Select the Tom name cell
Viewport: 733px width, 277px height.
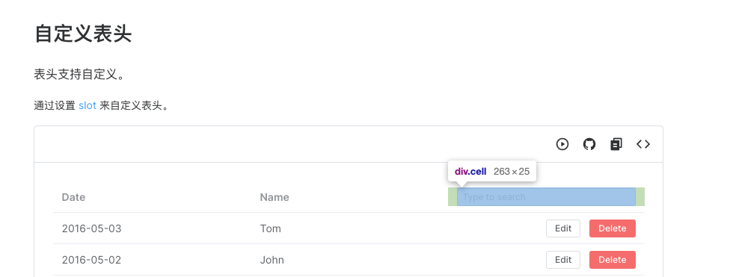point(271,228)
